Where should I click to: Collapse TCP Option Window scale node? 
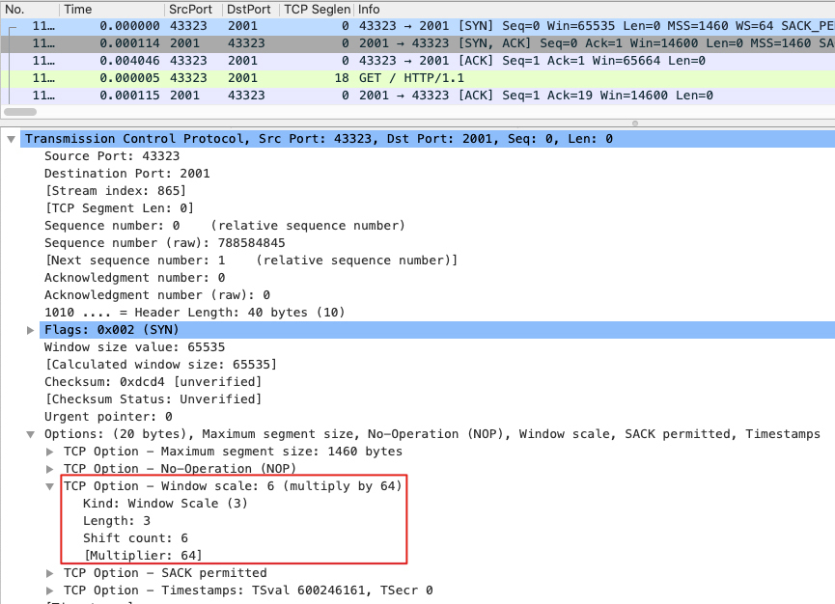tap(49, 486)
